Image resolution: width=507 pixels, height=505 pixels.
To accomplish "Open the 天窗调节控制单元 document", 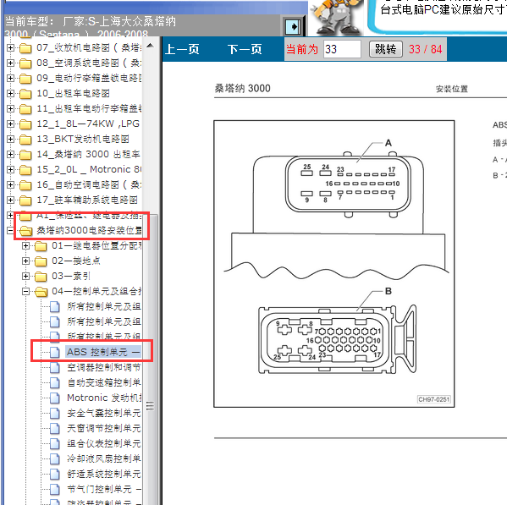I will point(104,428).
